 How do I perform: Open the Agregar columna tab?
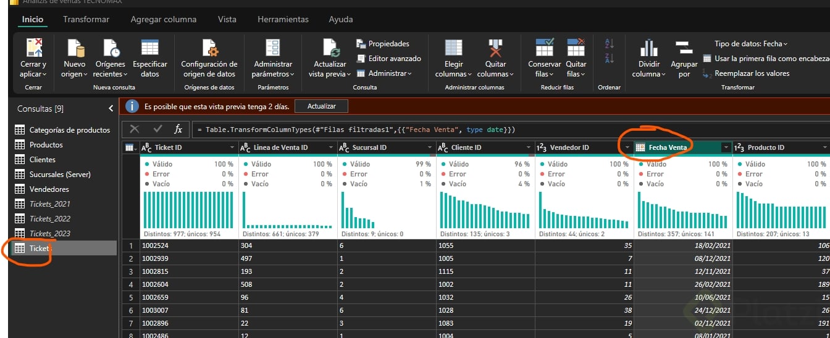click(x=164, y=19)
